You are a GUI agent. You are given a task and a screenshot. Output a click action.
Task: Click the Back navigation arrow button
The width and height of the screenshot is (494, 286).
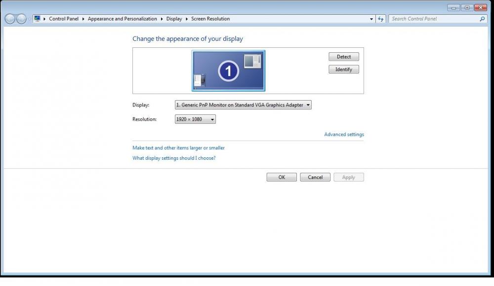(x=10, y=19)
